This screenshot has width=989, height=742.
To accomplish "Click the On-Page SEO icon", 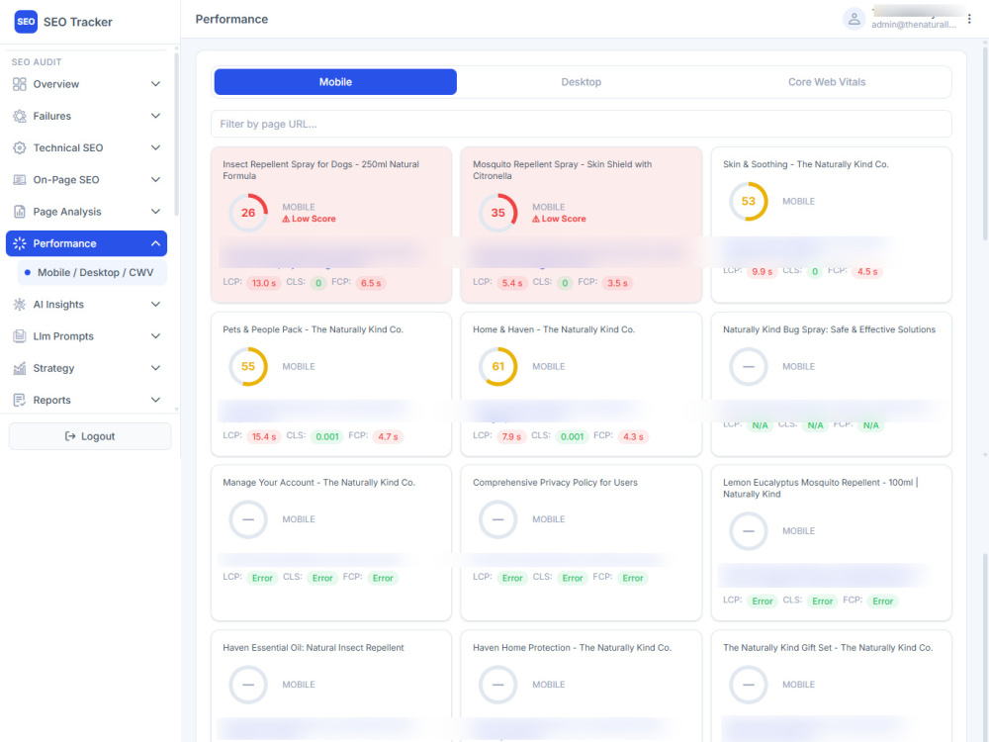I will pyautogui.click(x=20, y=180).
